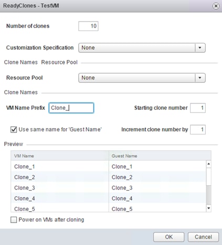Viewport: 222px width, 245px height.
Task: Expand the Resource Pool dropdown arrow
Action: 200,77
